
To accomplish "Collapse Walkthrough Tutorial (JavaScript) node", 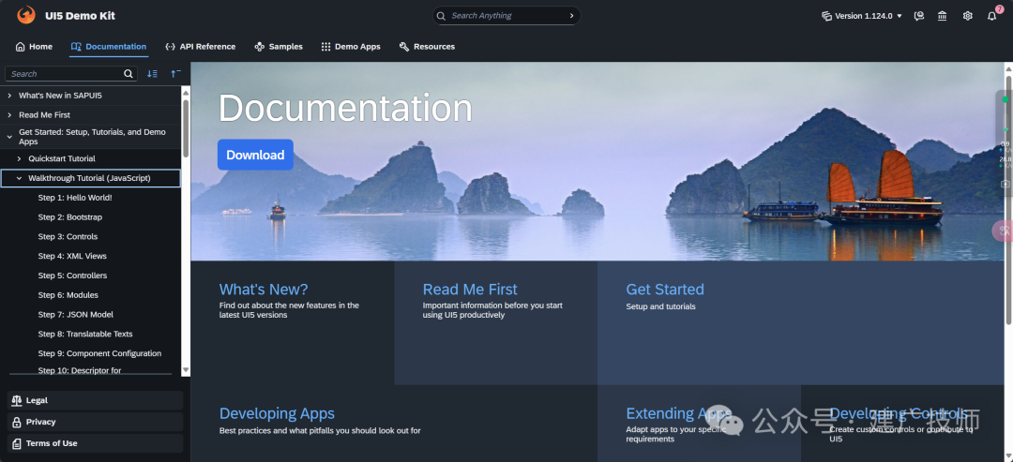I will [19, 178].
